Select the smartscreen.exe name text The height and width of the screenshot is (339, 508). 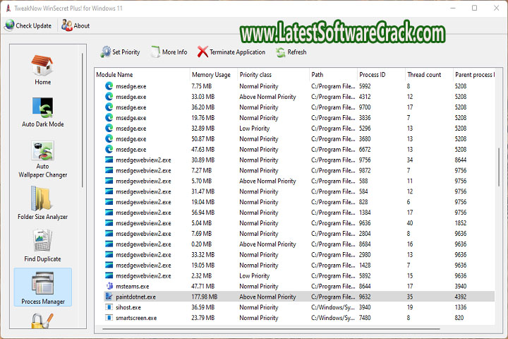pos(136,318)
